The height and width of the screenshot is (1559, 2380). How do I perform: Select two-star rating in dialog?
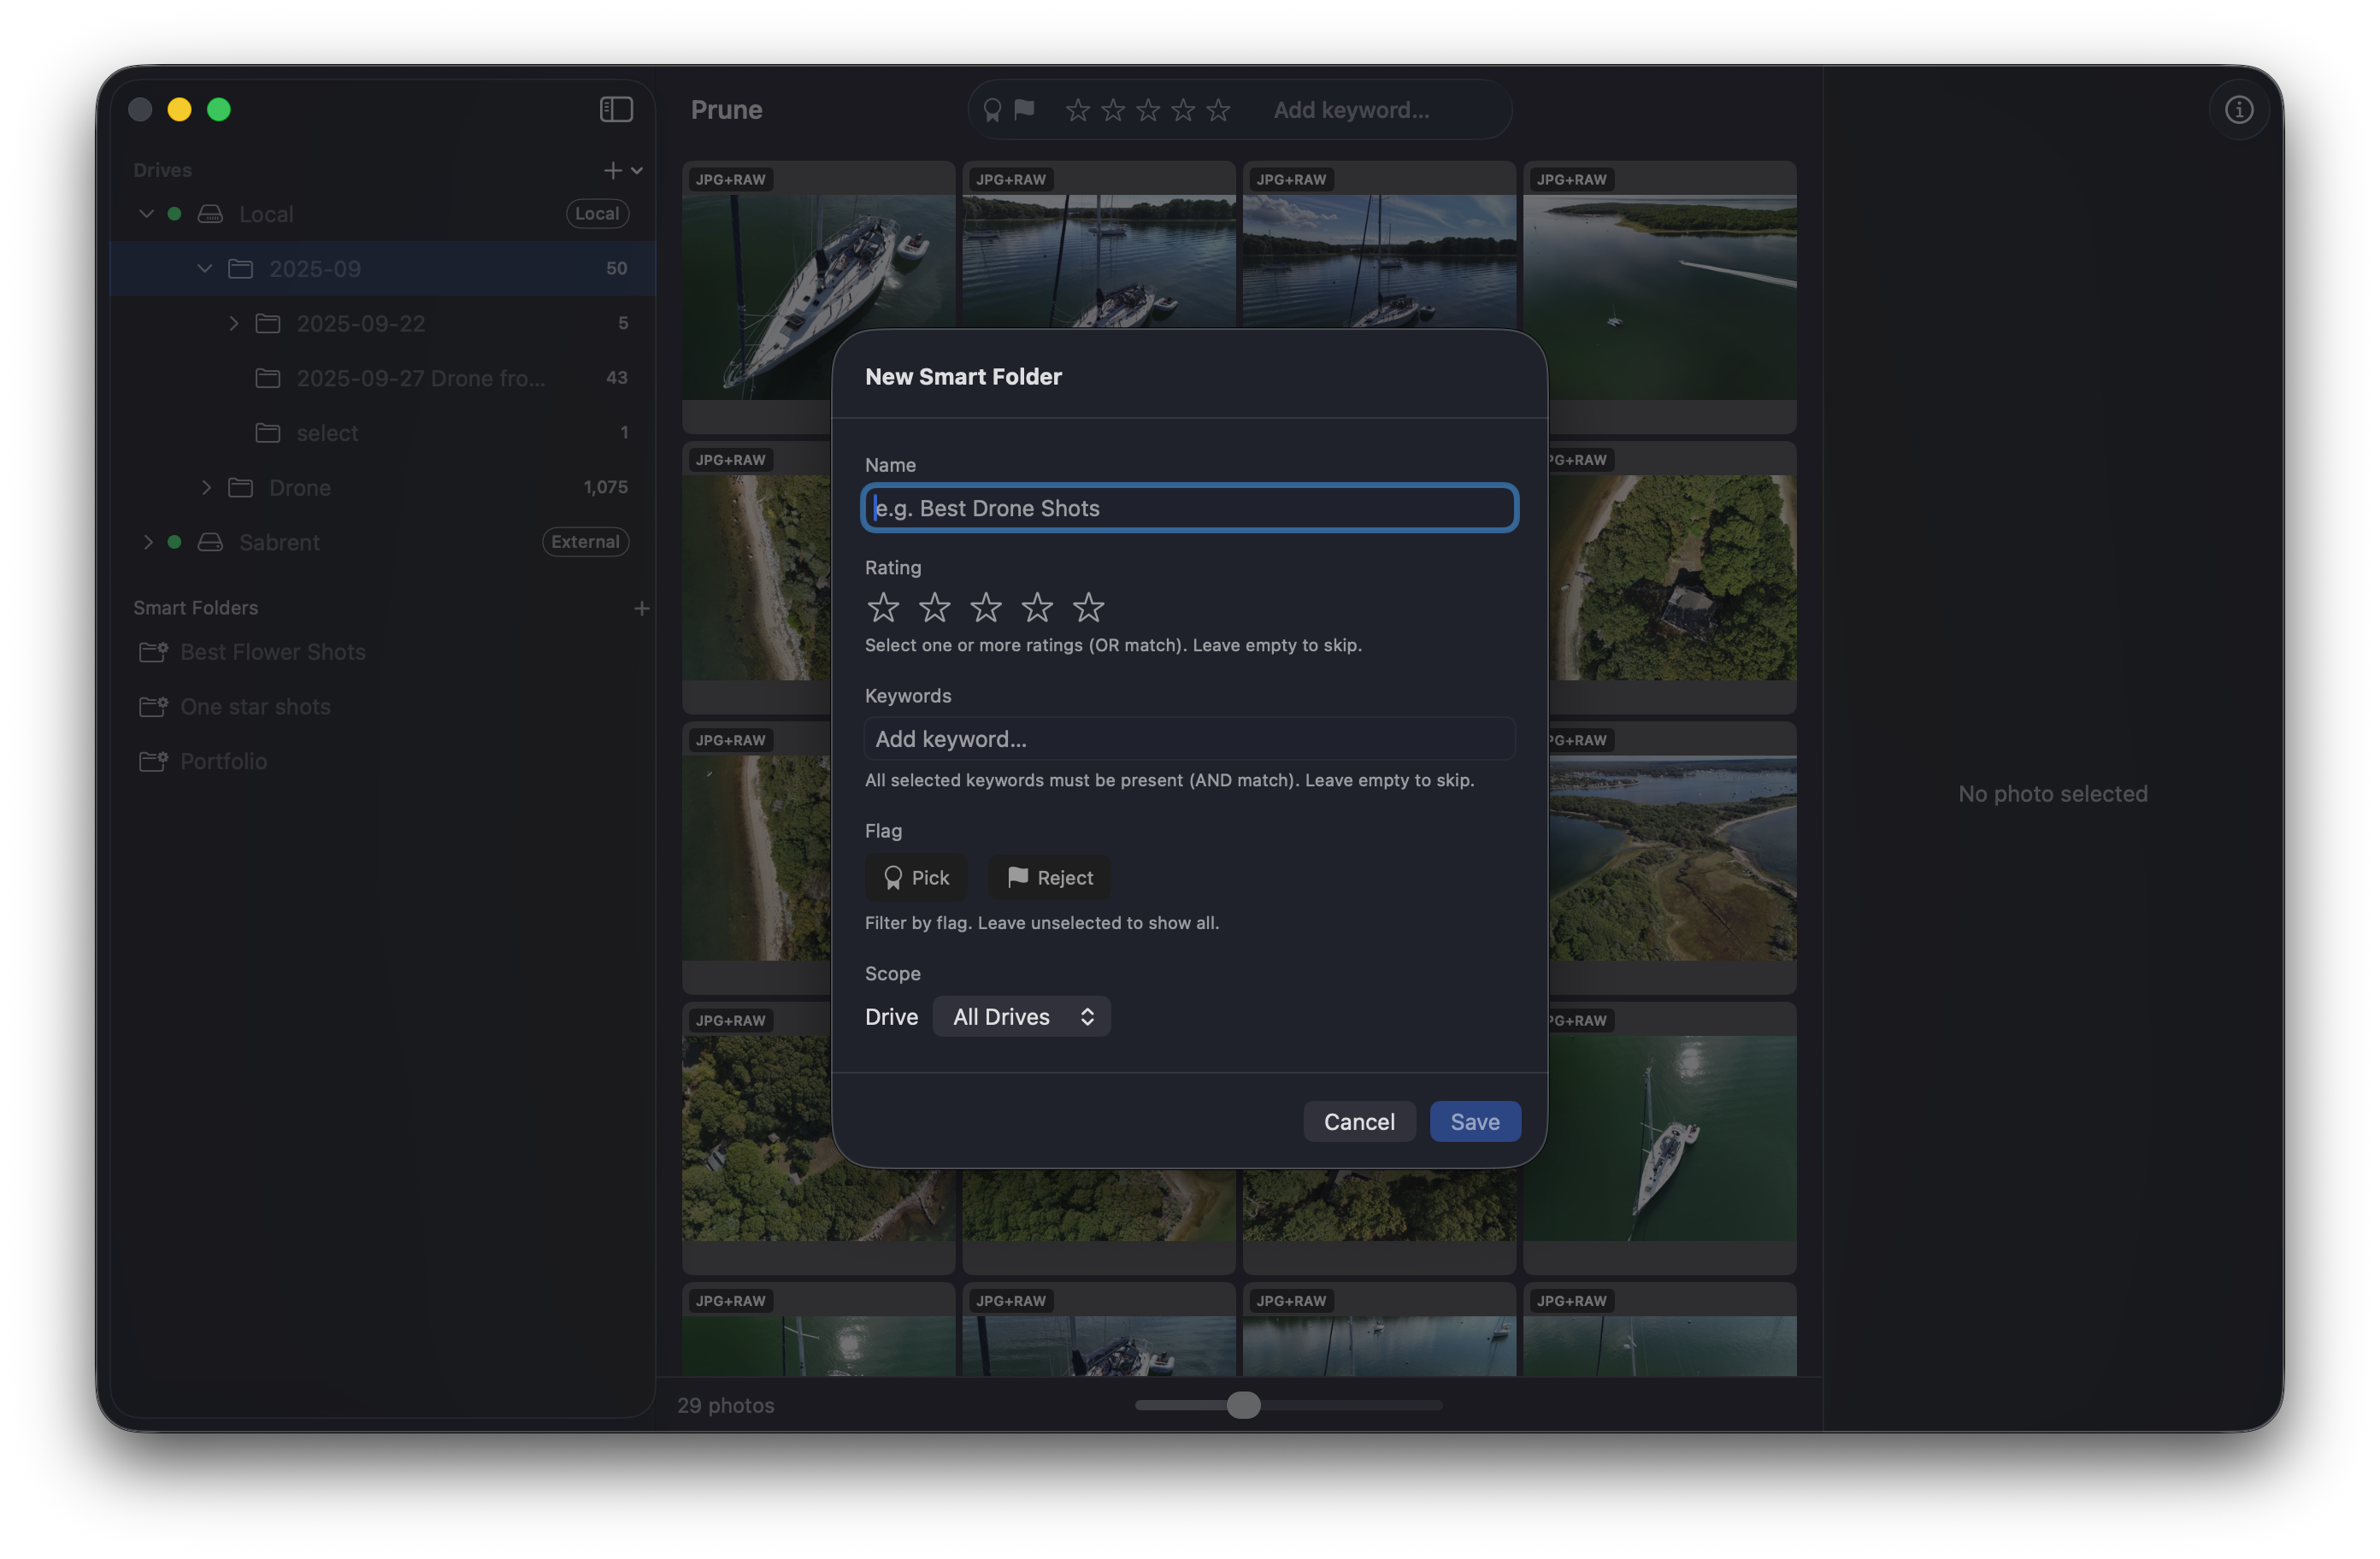[935, 607]
